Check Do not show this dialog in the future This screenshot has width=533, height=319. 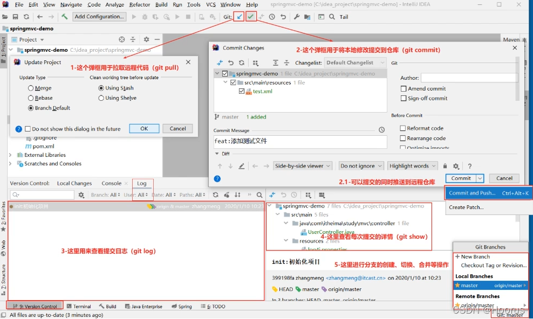point(28,129)
